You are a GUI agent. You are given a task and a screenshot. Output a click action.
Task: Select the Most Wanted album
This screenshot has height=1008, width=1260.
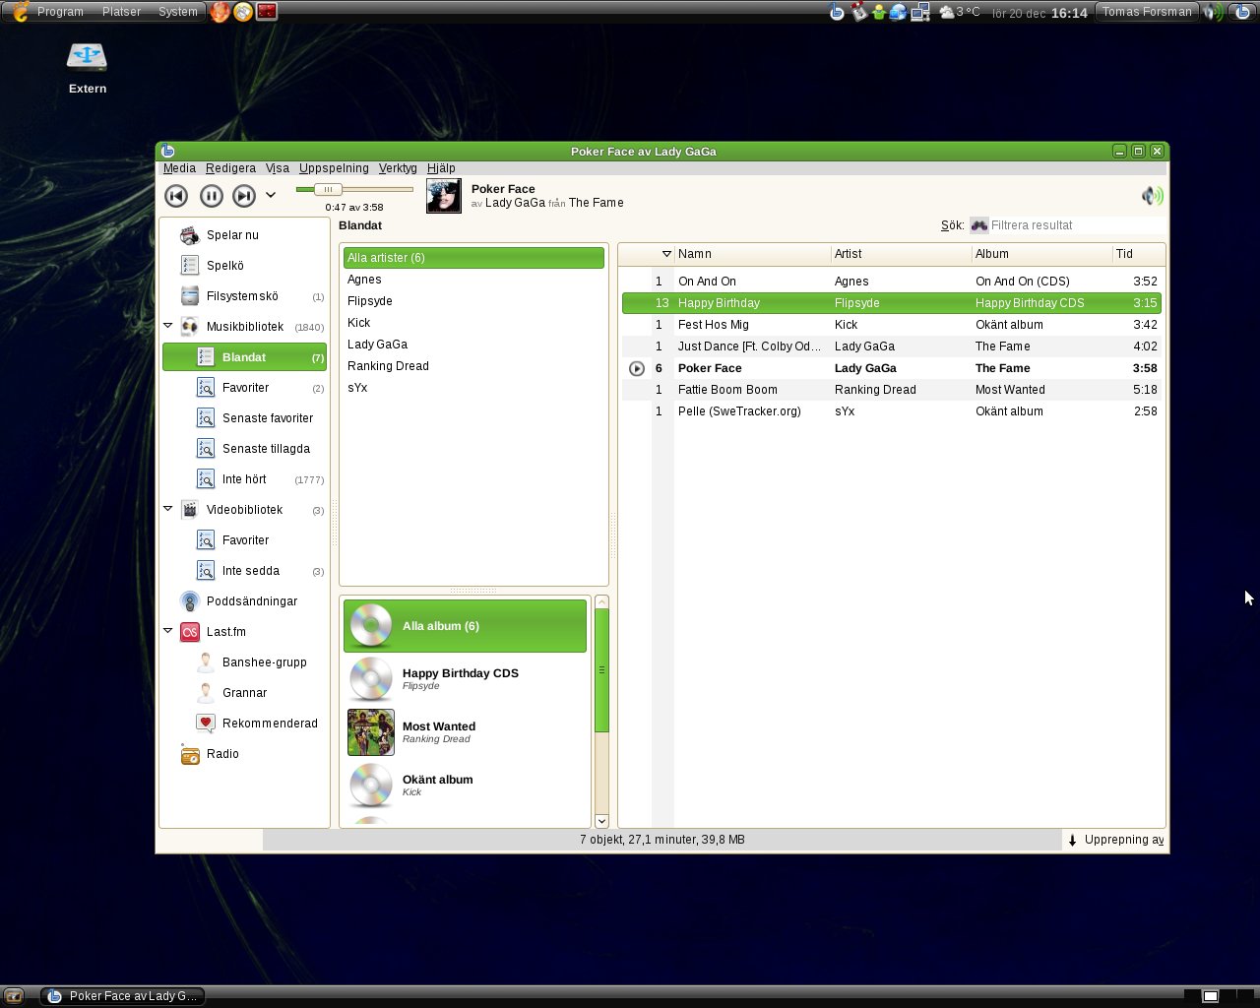click(465, 732)
